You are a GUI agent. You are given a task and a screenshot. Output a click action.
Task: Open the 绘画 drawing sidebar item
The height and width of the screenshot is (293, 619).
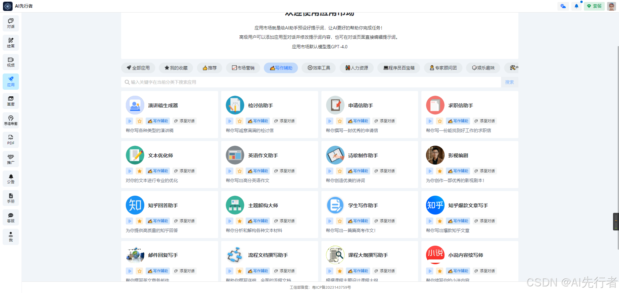coord(11,43)
